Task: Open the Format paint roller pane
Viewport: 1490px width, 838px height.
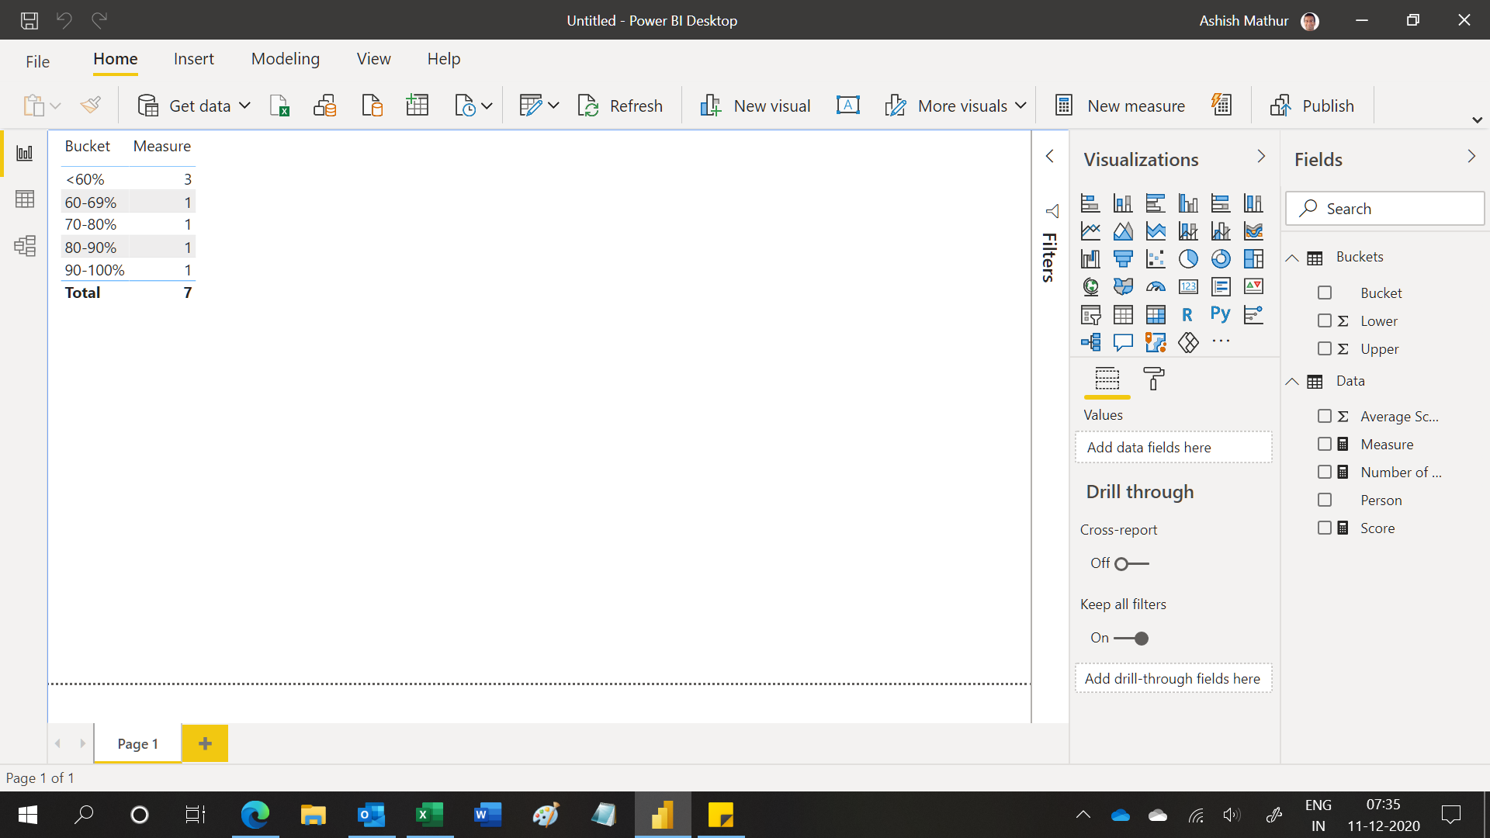Action: point(1154,379)
